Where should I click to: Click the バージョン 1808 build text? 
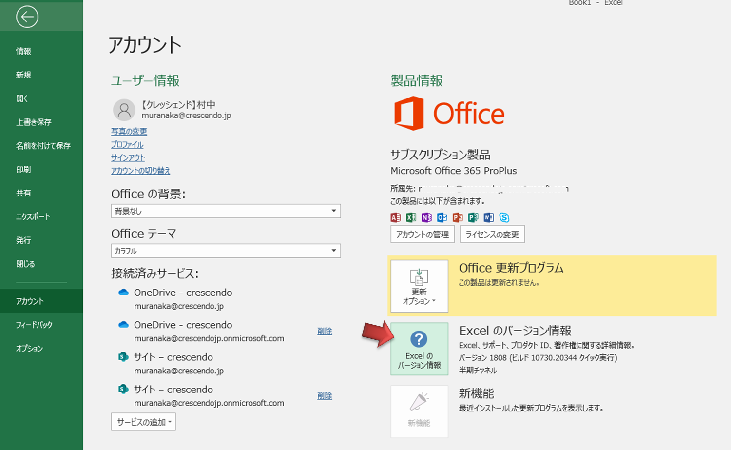[538, 358]
